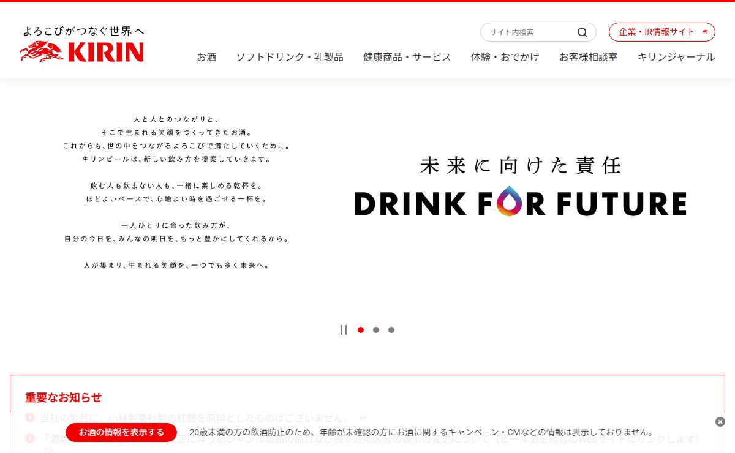Pause the slideshow carousel
This screenshot has height=453, width=735.
pos(344,330)
